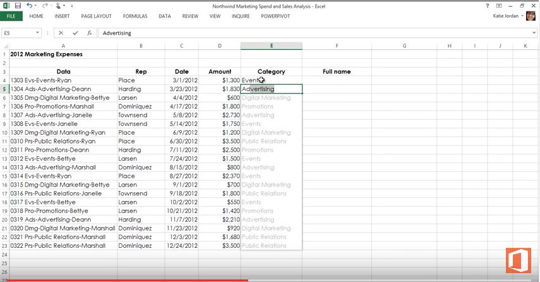Click the Redo arrow icon

tap(45, 5)
